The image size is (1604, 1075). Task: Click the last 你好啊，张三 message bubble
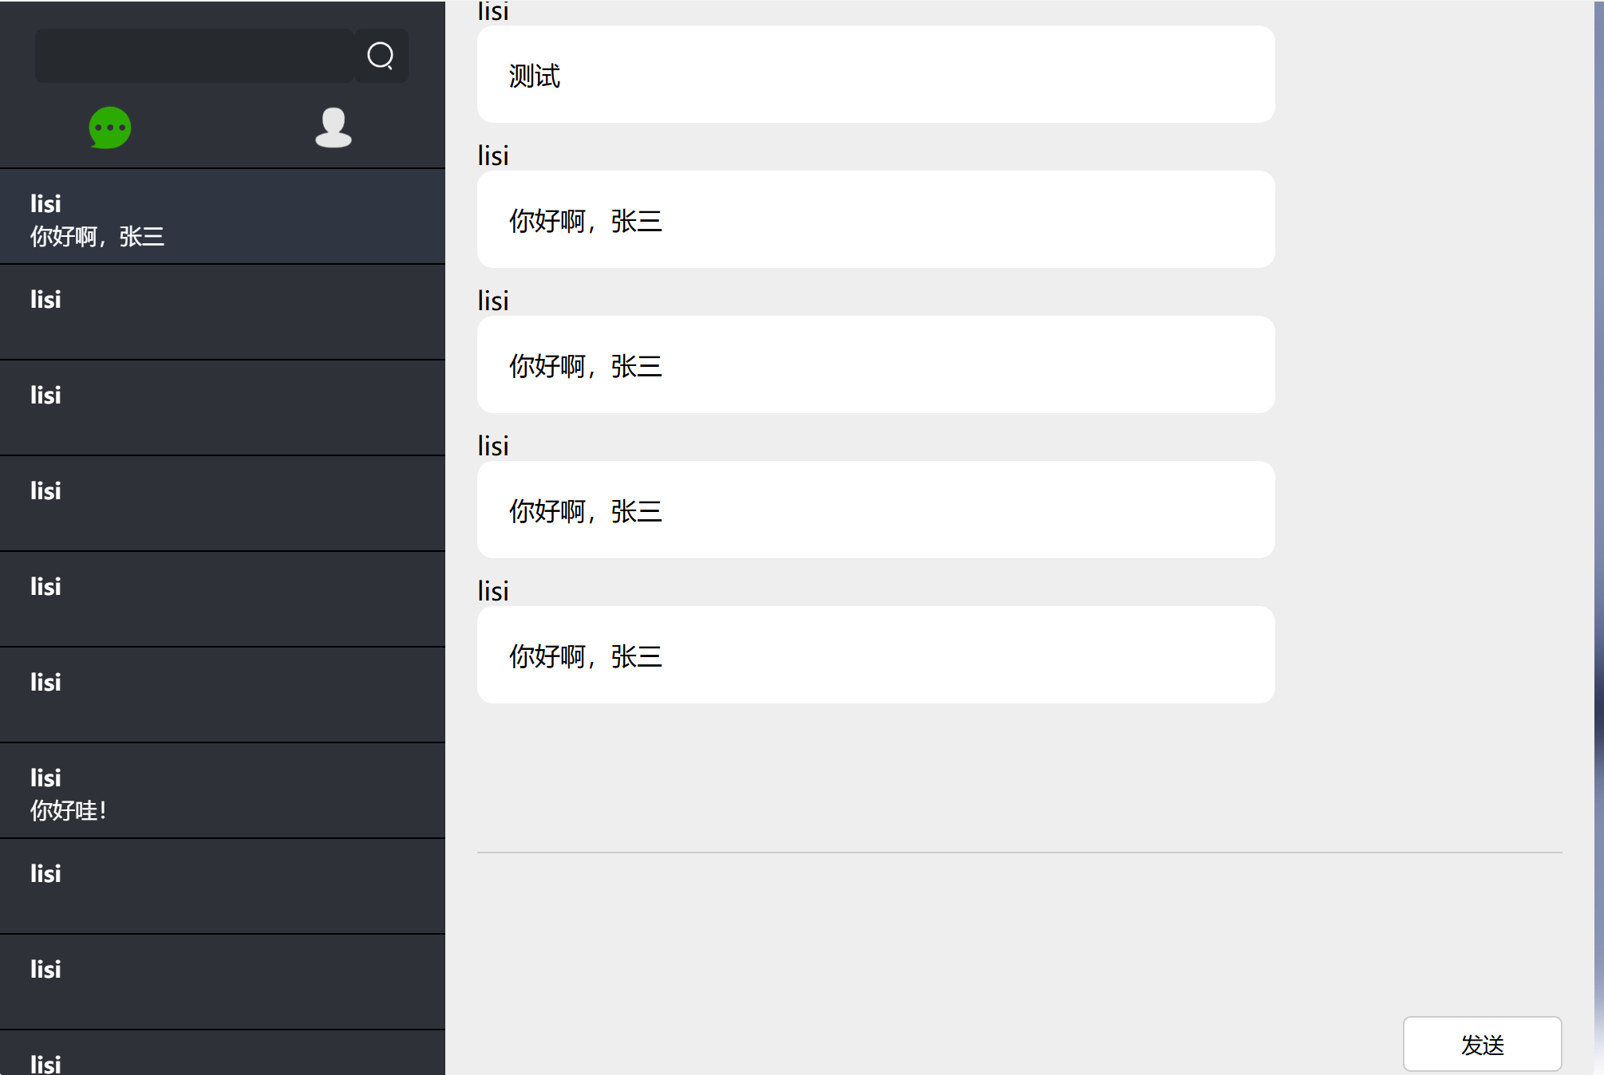click(875, 655)
